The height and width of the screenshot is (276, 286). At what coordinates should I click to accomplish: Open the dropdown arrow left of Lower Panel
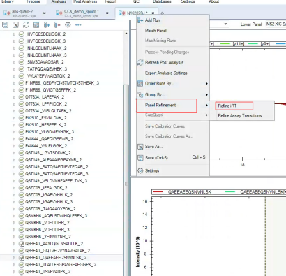click(x=225, y=24)
